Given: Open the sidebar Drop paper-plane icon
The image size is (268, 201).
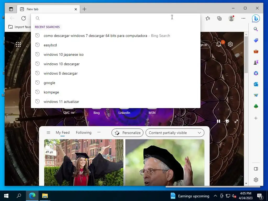Looking at the screenshot, I should click(x=256, y=95).
